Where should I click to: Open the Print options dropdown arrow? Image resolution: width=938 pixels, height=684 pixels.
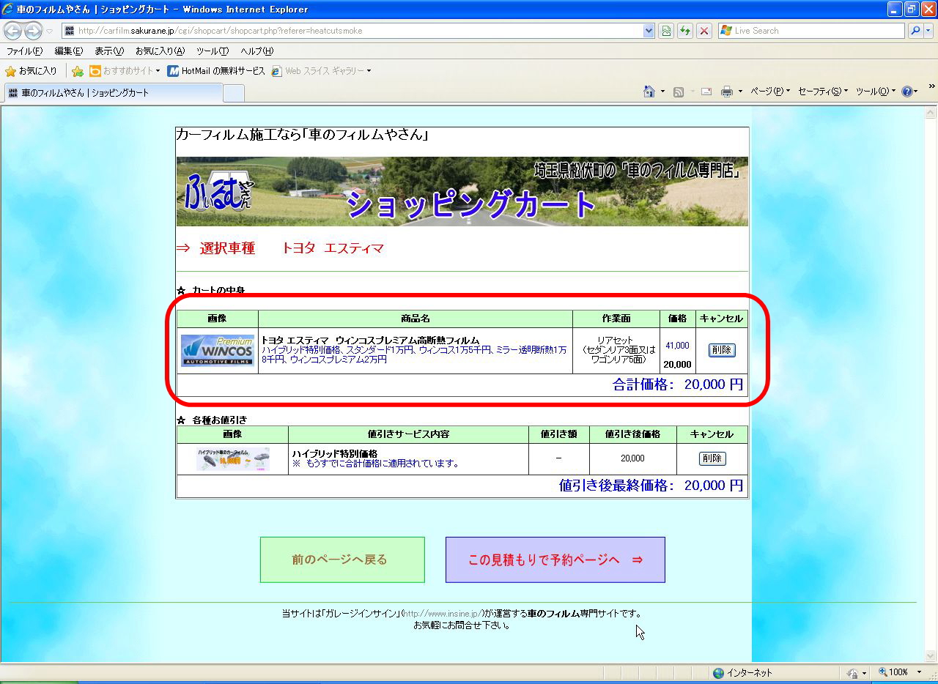pos(740,92)
